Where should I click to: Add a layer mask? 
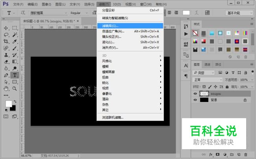click(218, 154)
